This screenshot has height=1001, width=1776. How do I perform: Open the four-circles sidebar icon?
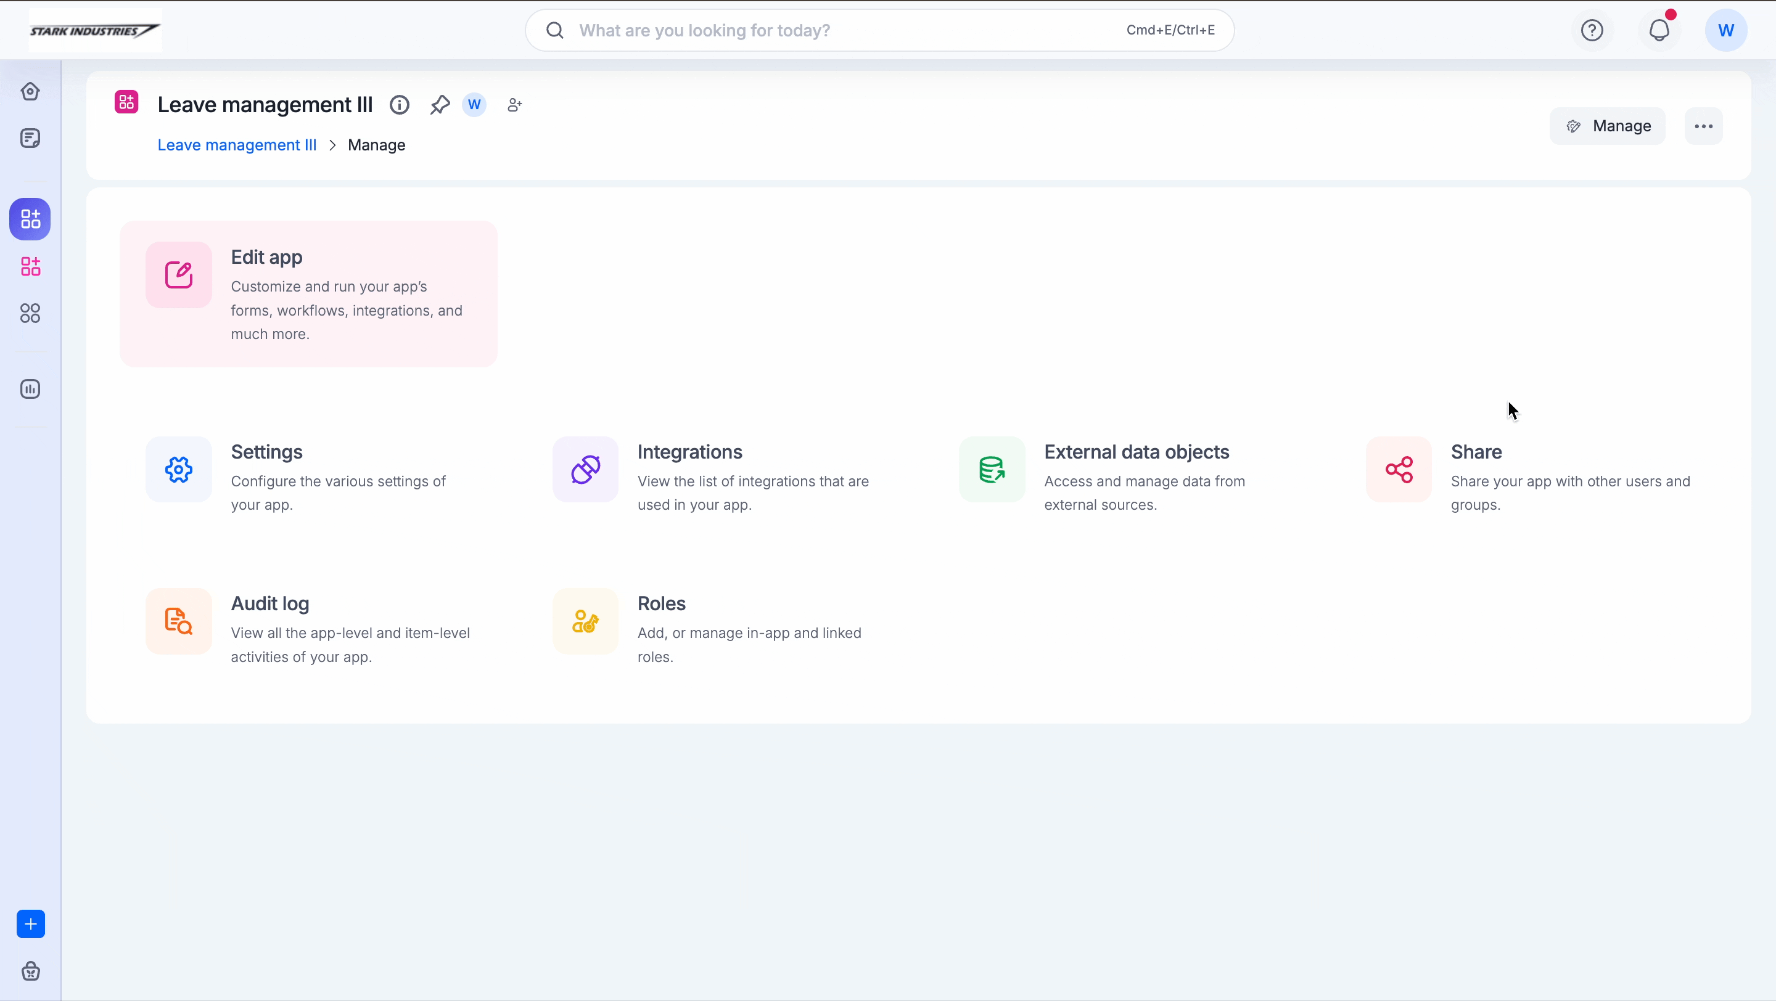point(30,314)
